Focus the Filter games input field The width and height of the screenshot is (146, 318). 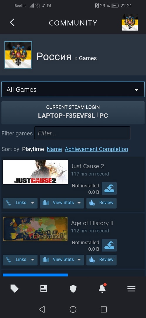(82, 133)
